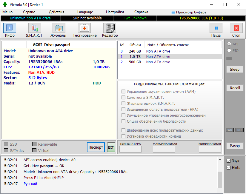Disable the Звук checkbox
This screenshot has width=246, height=194.
point(229,161)
